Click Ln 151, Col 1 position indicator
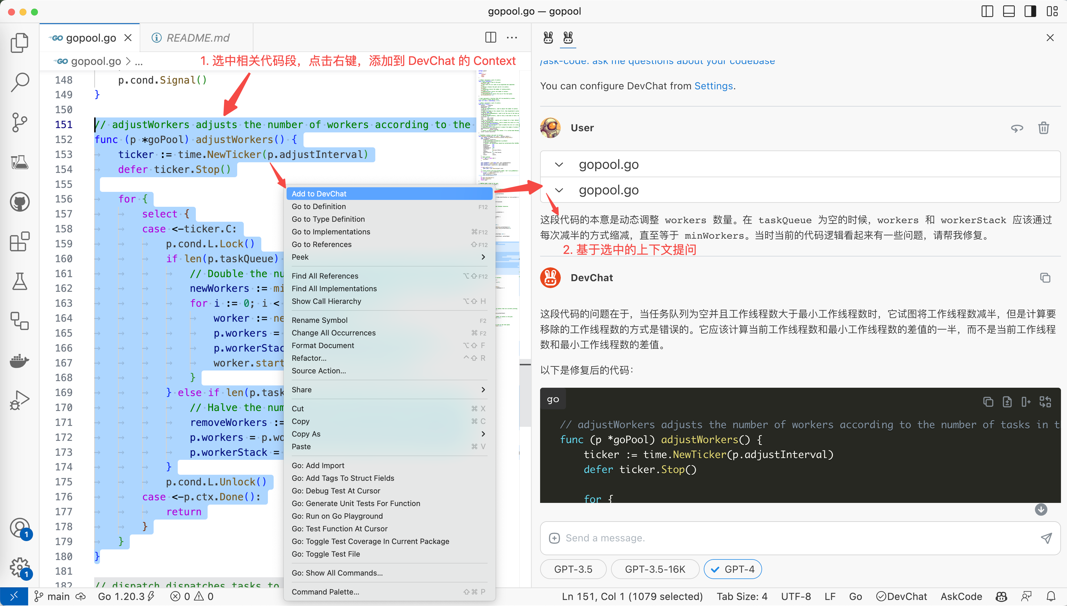This screenshot has width=1067, height=606. coord(632,597)
